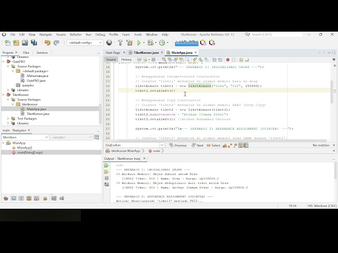Collapse the TiketKonser project node
Image resolution: width=338 pixels, height=253 pixels.
pos(4,95)
